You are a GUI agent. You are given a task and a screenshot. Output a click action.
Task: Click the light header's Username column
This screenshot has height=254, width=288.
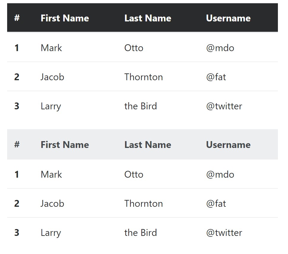click(x=228, y=145)
